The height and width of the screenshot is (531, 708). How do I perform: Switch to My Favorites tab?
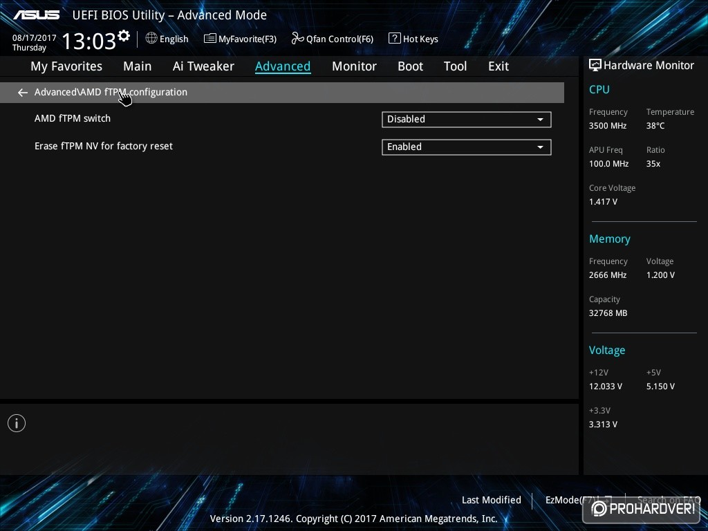click(66, 66)
